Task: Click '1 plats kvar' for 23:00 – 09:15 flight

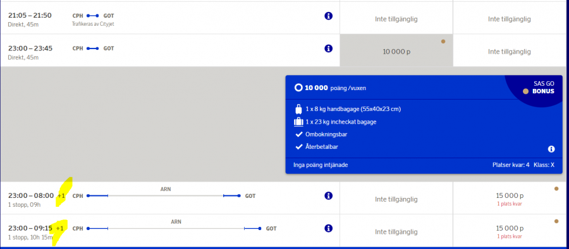Action: [x=510, y=236]
